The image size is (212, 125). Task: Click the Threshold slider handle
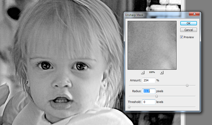pyautogui.click(x=129, y=107)
